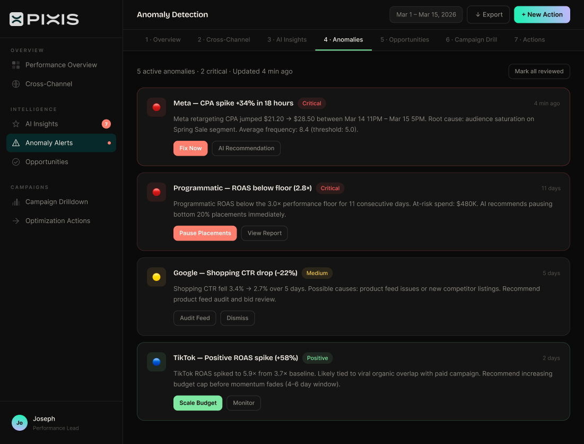Open Performance Overview grid icon
Image resolution: width=584 pixels, height=444 pixels.
16,65
